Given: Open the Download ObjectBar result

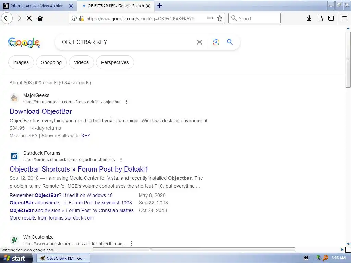Looking at the screenshot, I should point(41,111).
